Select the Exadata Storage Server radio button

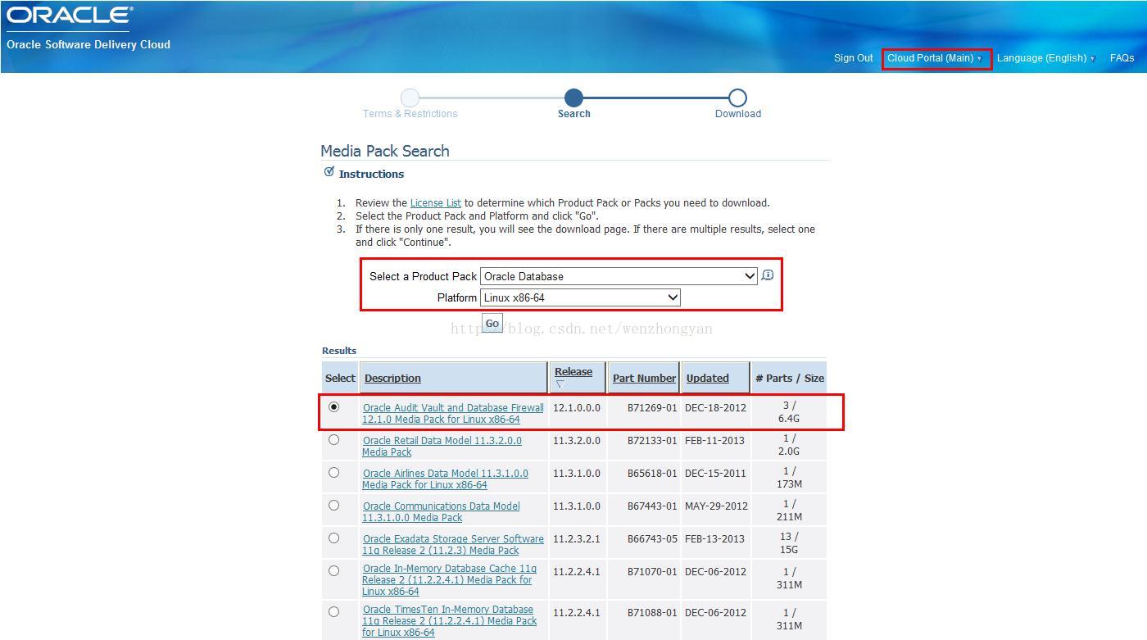(333, 538)
